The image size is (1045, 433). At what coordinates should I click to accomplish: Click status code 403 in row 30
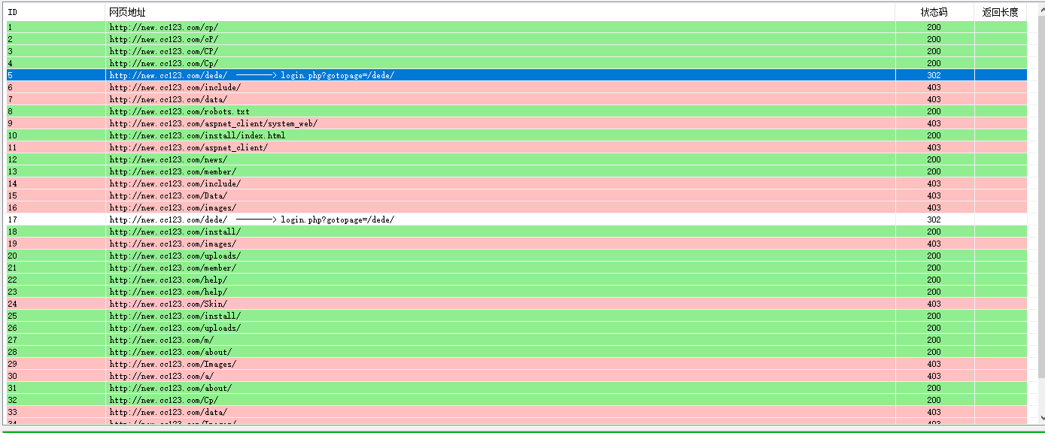point(934,376)
